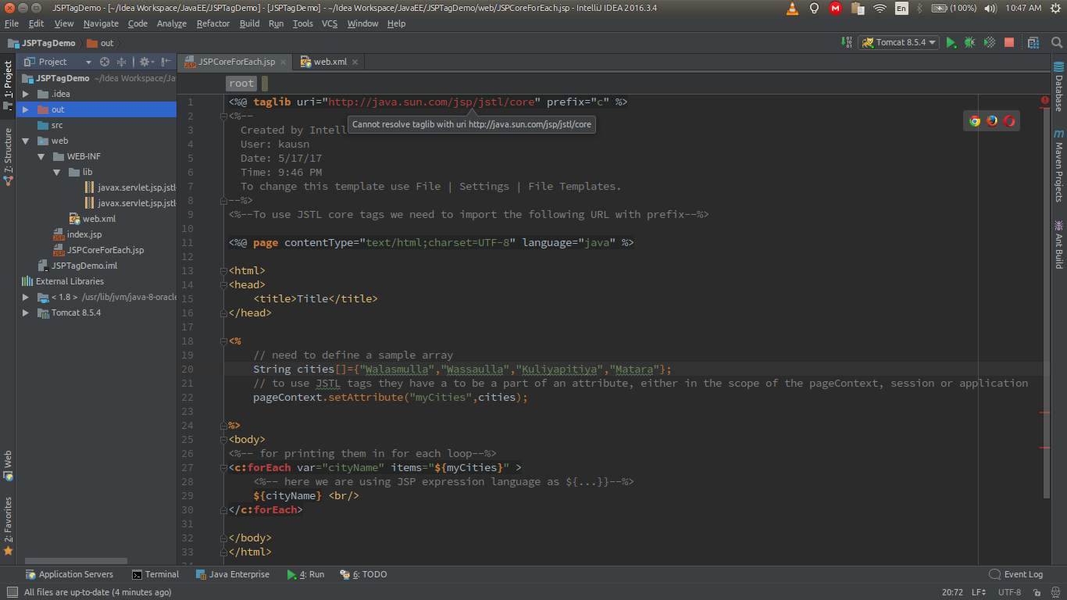This screenshot has height=600, width=1067.
Task: Open the Ant Build tool window
Action: tap(1059, 245)
